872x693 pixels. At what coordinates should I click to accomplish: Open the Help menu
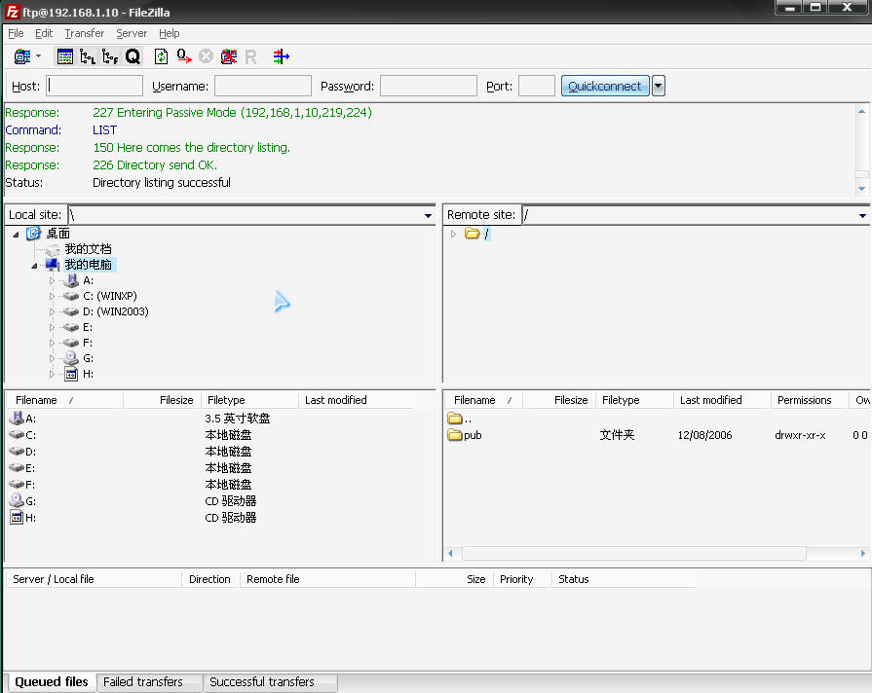(170, 33)
